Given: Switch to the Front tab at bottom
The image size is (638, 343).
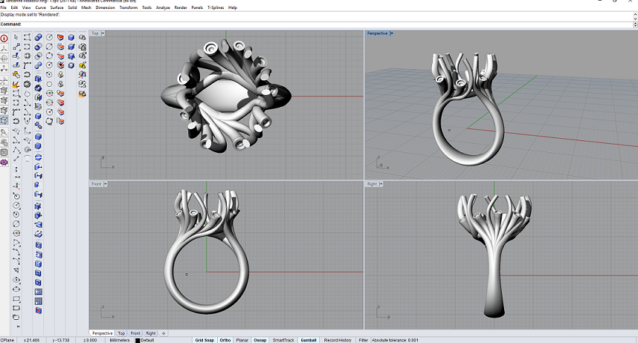Looking at the screenshot, I should pos(135,333).
